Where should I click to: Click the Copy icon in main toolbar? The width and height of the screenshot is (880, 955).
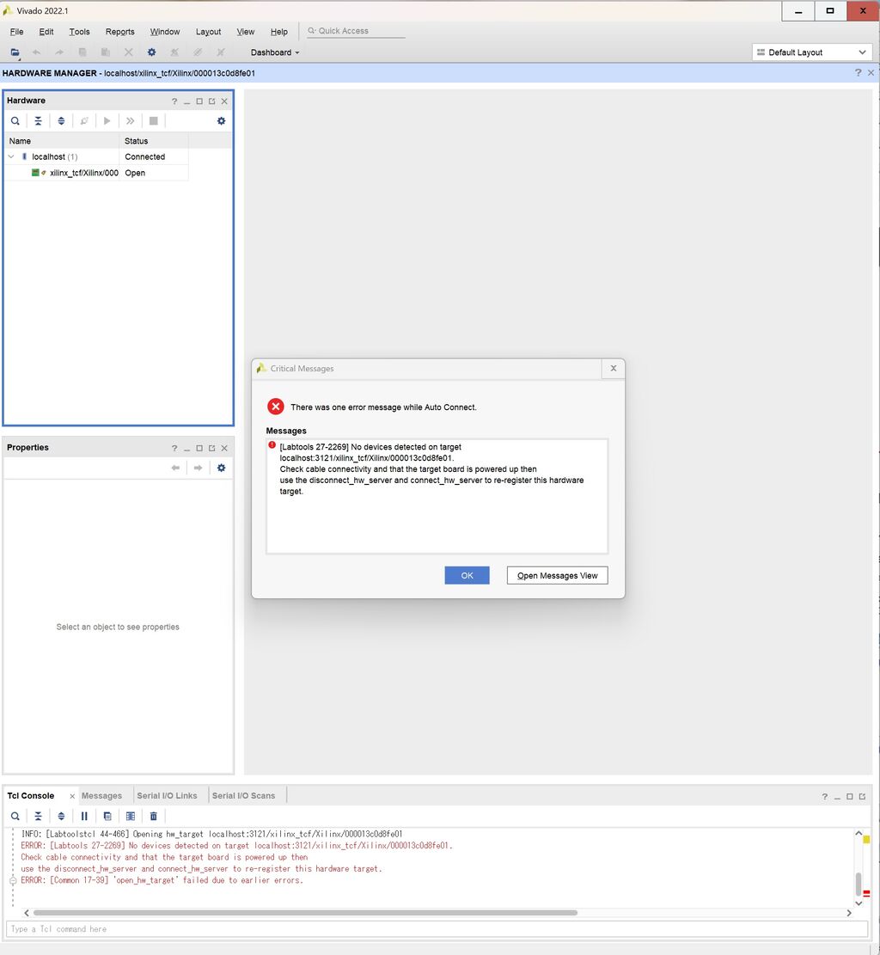82,52
